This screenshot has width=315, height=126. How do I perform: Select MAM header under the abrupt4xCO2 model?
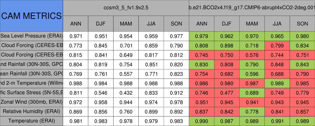(252, 24)
